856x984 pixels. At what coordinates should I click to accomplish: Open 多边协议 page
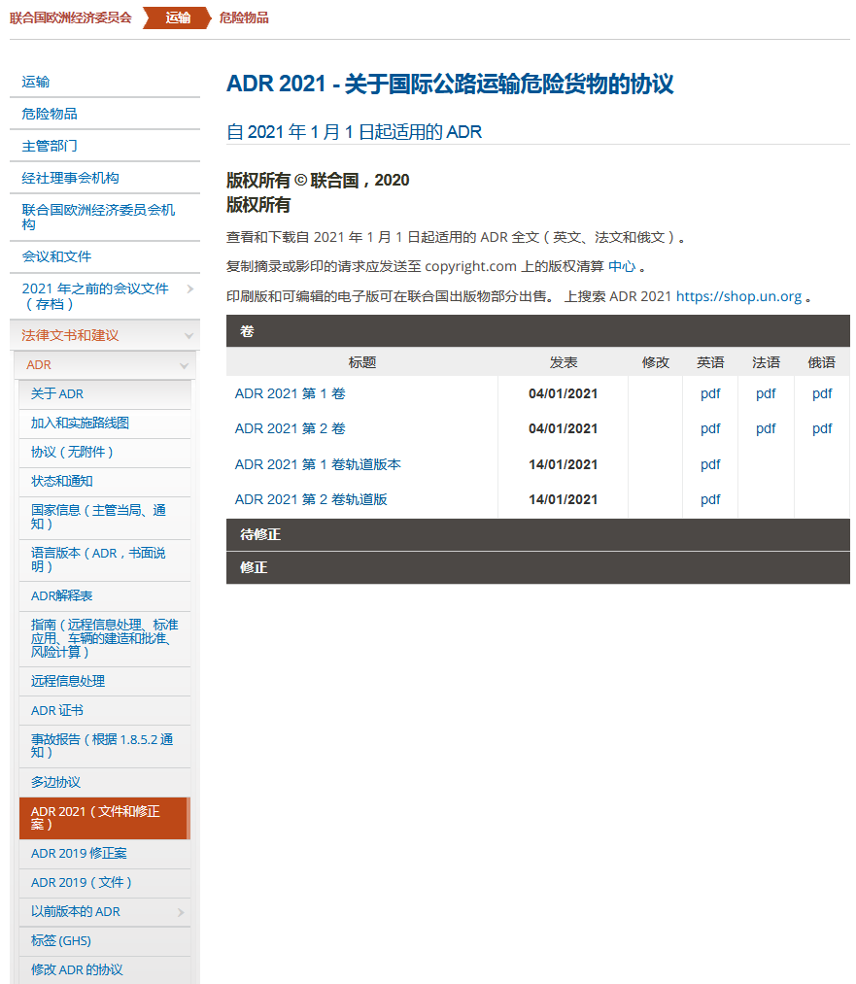55,782
